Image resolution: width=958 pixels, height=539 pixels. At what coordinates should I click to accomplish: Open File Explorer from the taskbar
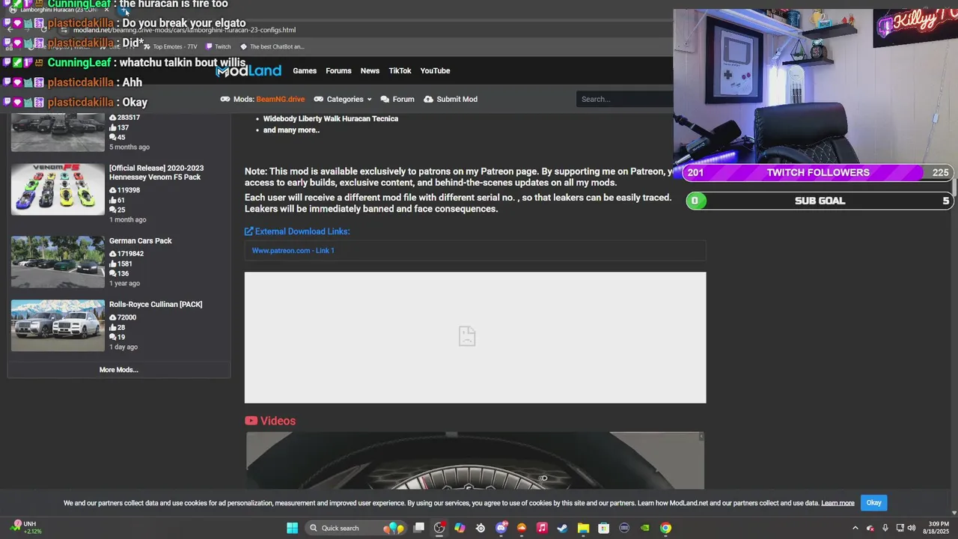(583, 528)
